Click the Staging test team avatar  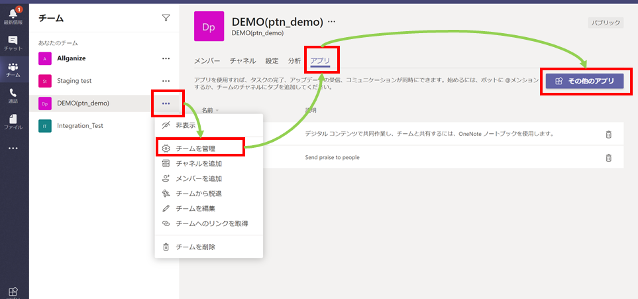pyautogui.click(x=45, y=81)
